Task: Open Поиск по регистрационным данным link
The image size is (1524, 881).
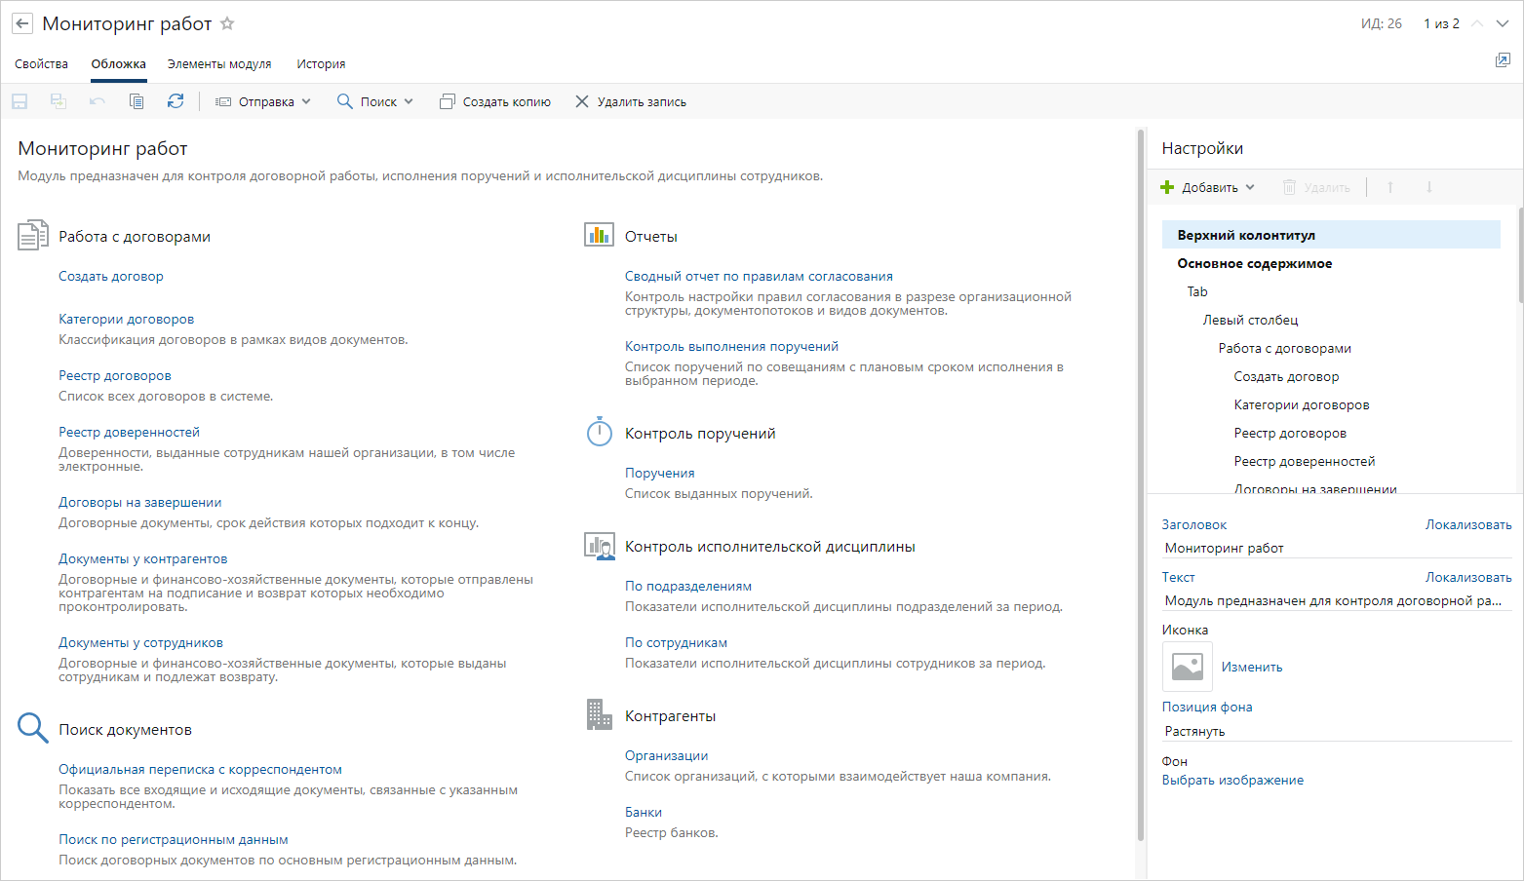Action: [x=174, y=839]
